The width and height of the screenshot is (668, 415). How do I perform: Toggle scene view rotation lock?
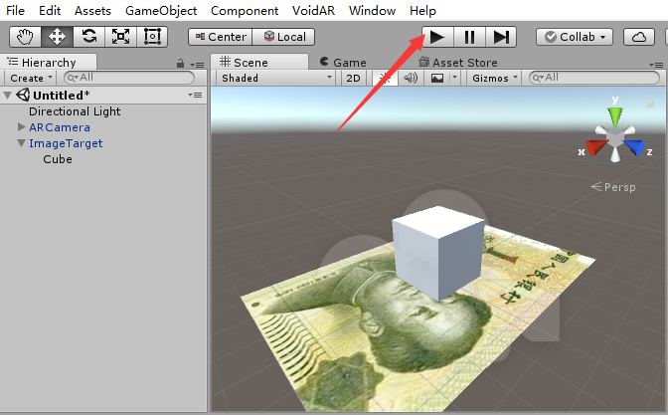coord(650,104)
